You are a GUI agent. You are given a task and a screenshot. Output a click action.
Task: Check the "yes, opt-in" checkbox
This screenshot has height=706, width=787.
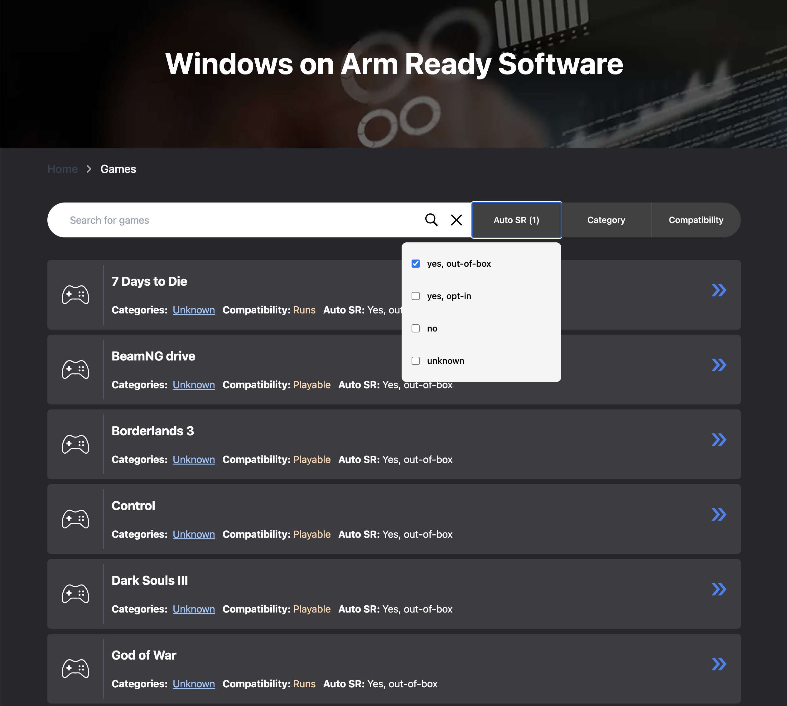click(x=415, y=296)
